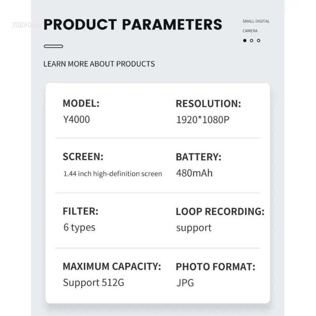Click the MODEL label
316x316 pixels.
(81, 103)
